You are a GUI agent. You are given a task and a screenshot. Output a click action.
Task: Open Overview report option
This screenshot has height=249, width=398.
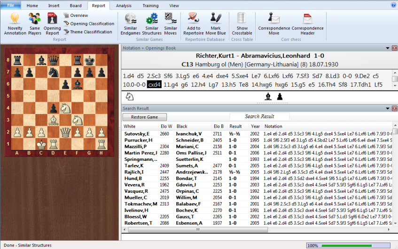(76, 15)
